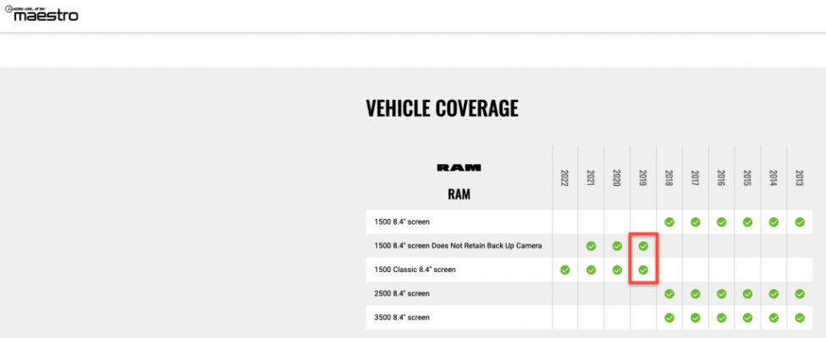This screenshot has height=338, width=826.
Task: Click the 2013 year column header
Action: [800, 178]
